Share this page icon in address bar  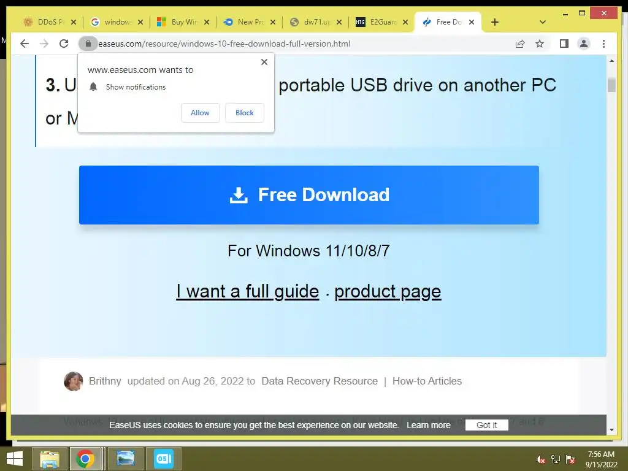pos(520,44)
